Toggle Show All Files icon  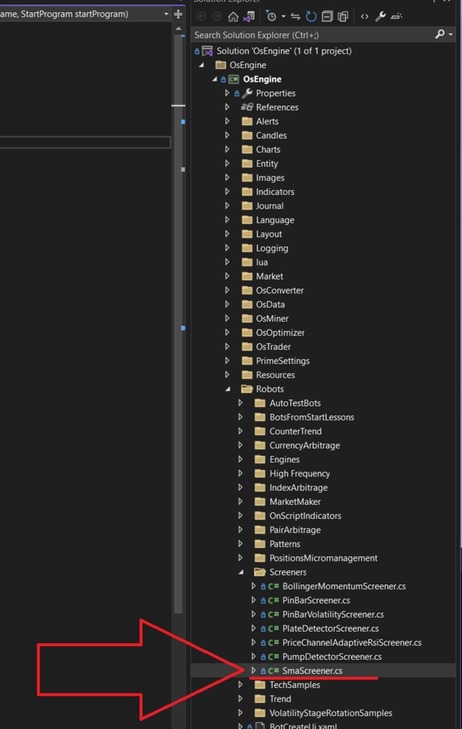tap(343, 16)
